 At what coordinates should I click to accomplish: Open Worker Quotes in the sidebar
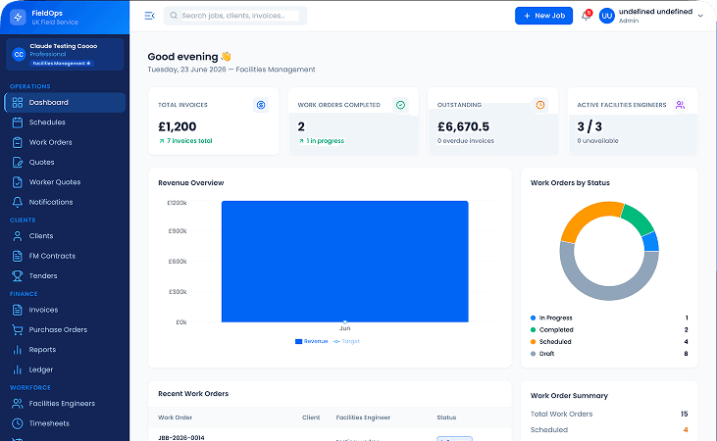[x=65, y=182]
